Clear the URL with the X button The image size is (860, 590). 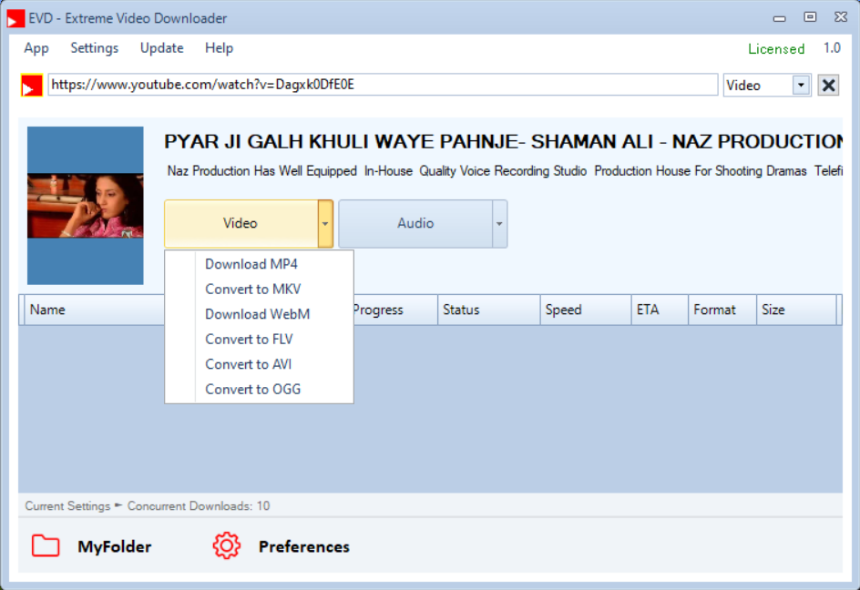[x=828, y=85]
